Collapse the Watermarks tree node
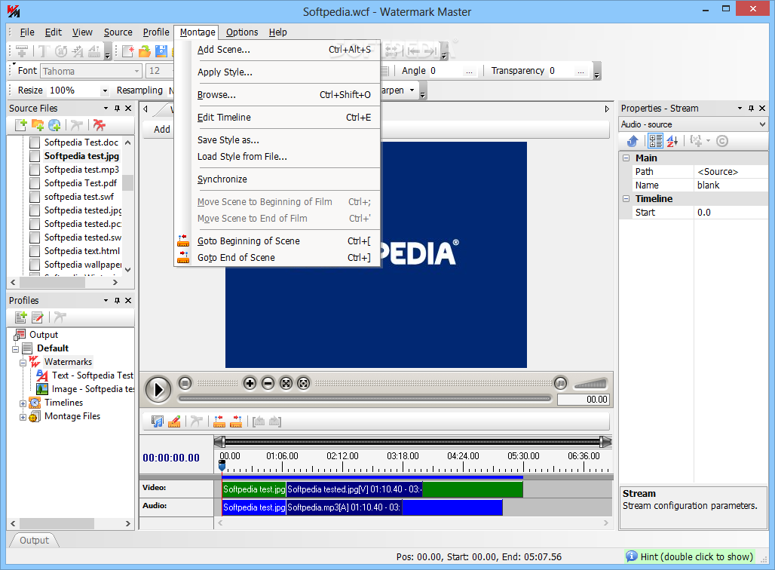 [x=23, y=363]
